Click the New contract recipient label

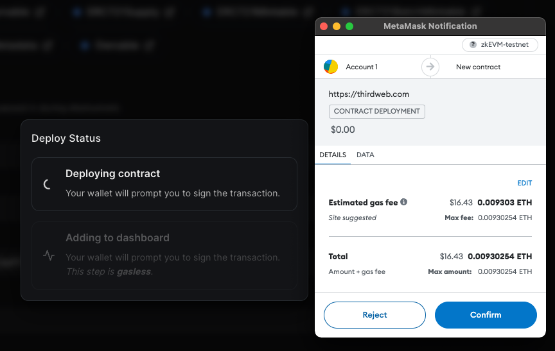coord(478,67)
